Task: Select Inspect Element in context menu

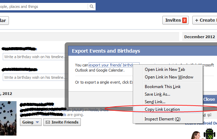Action: click(x=162, y=119)
